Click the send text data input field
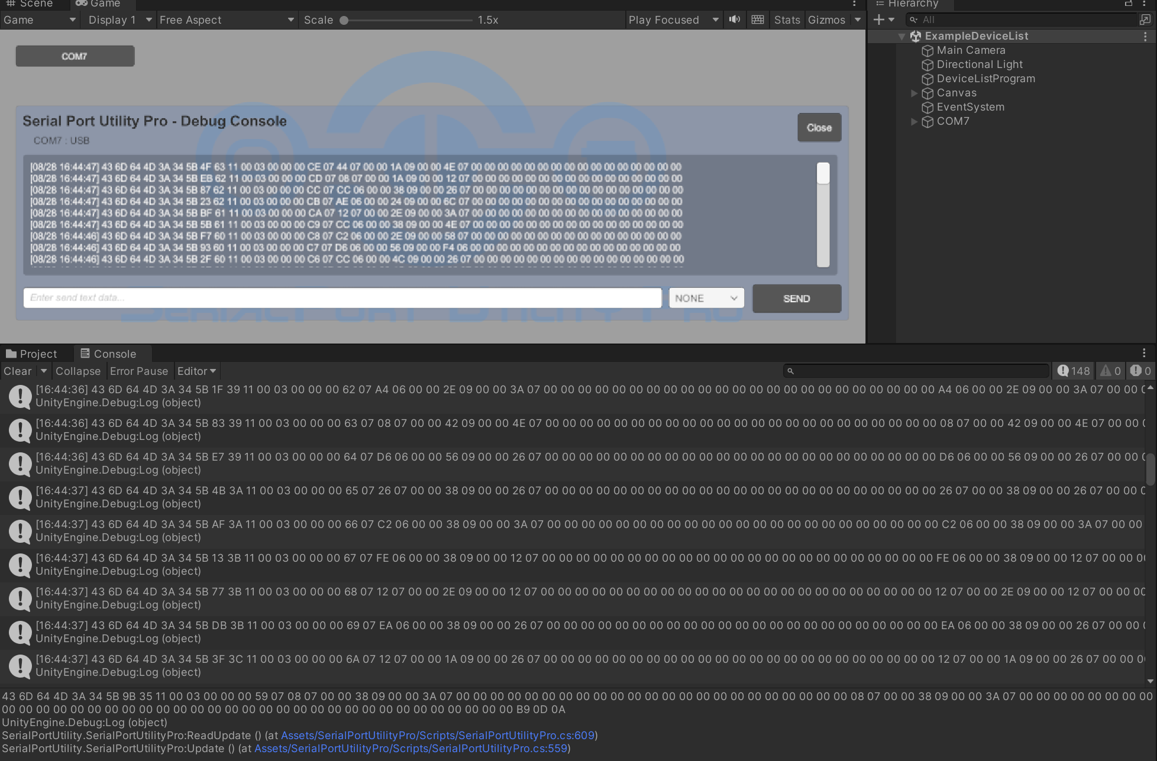This screenshot has height=761, width=1157. point(342,298)
